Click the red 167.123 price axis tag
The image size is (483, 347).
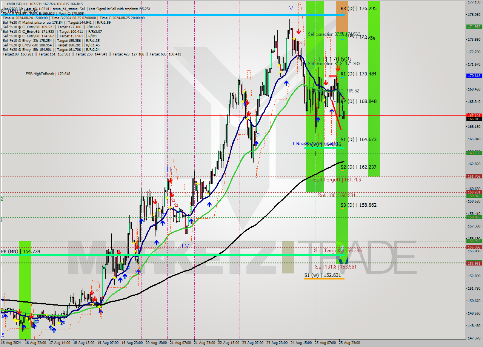474,115
